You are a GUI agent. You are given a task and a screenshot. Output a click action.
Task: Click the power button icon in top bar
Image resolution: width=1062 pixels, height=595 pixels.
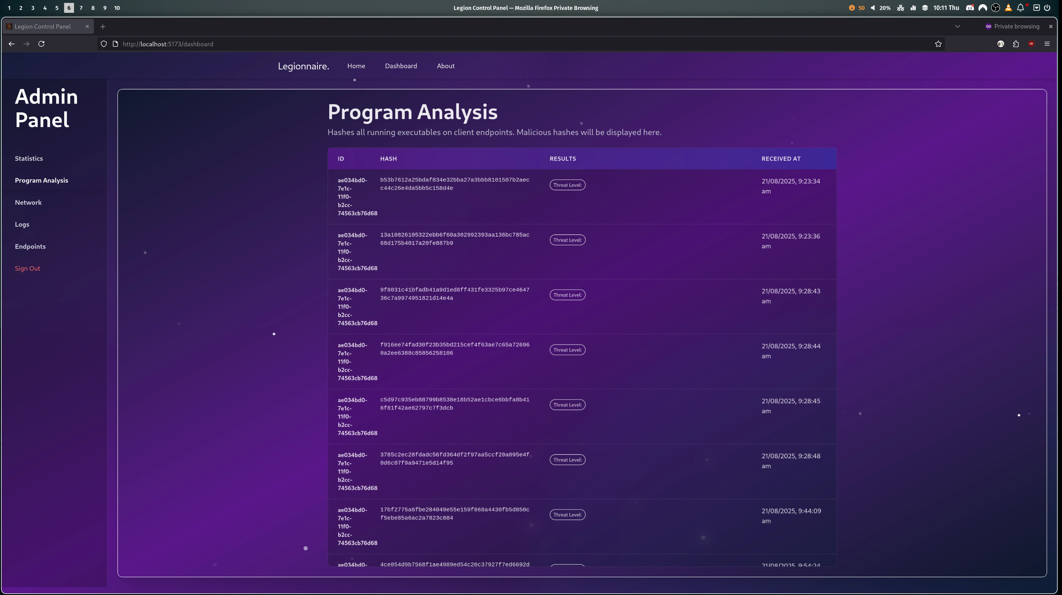[1047, 8]
